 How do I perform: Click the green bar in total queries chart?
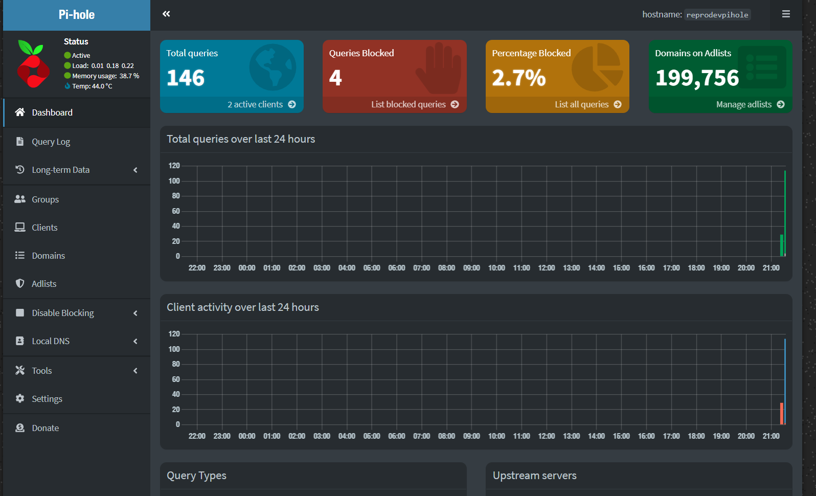point(784,215)
